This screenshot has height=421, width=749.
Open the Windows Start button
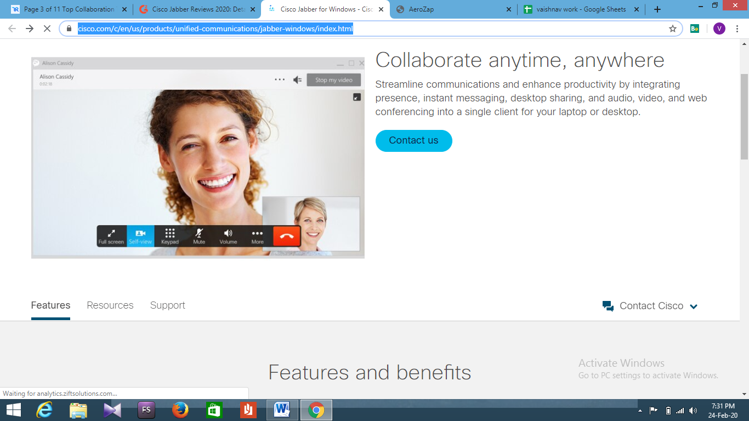click(13, 410)
